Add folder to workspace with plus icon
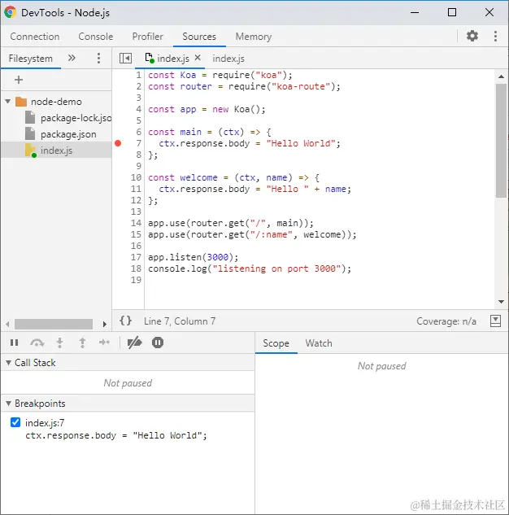Screen dimensions: 509x515 coord(19,80)
